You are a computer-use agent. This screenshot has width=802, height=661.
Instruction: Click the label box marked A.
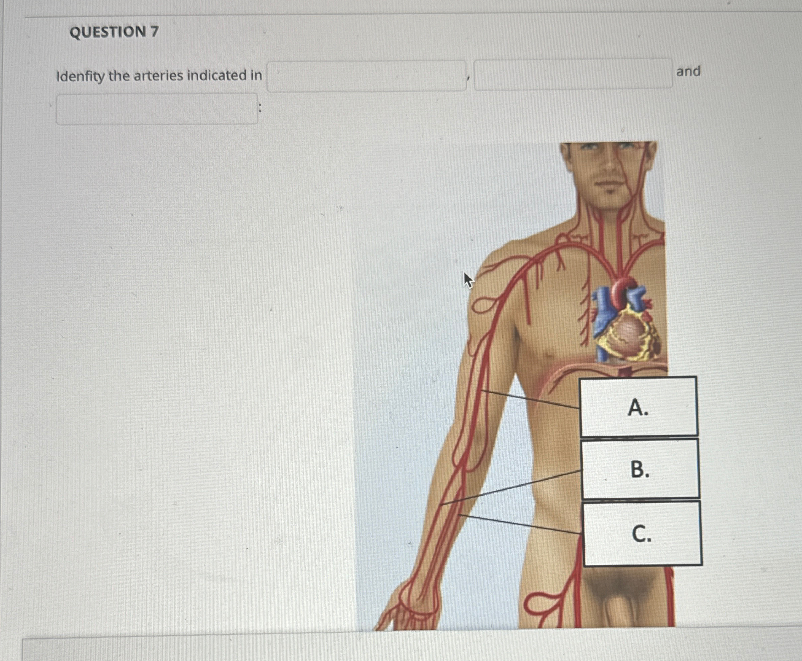pyautogui.click(x=638, y=406)
